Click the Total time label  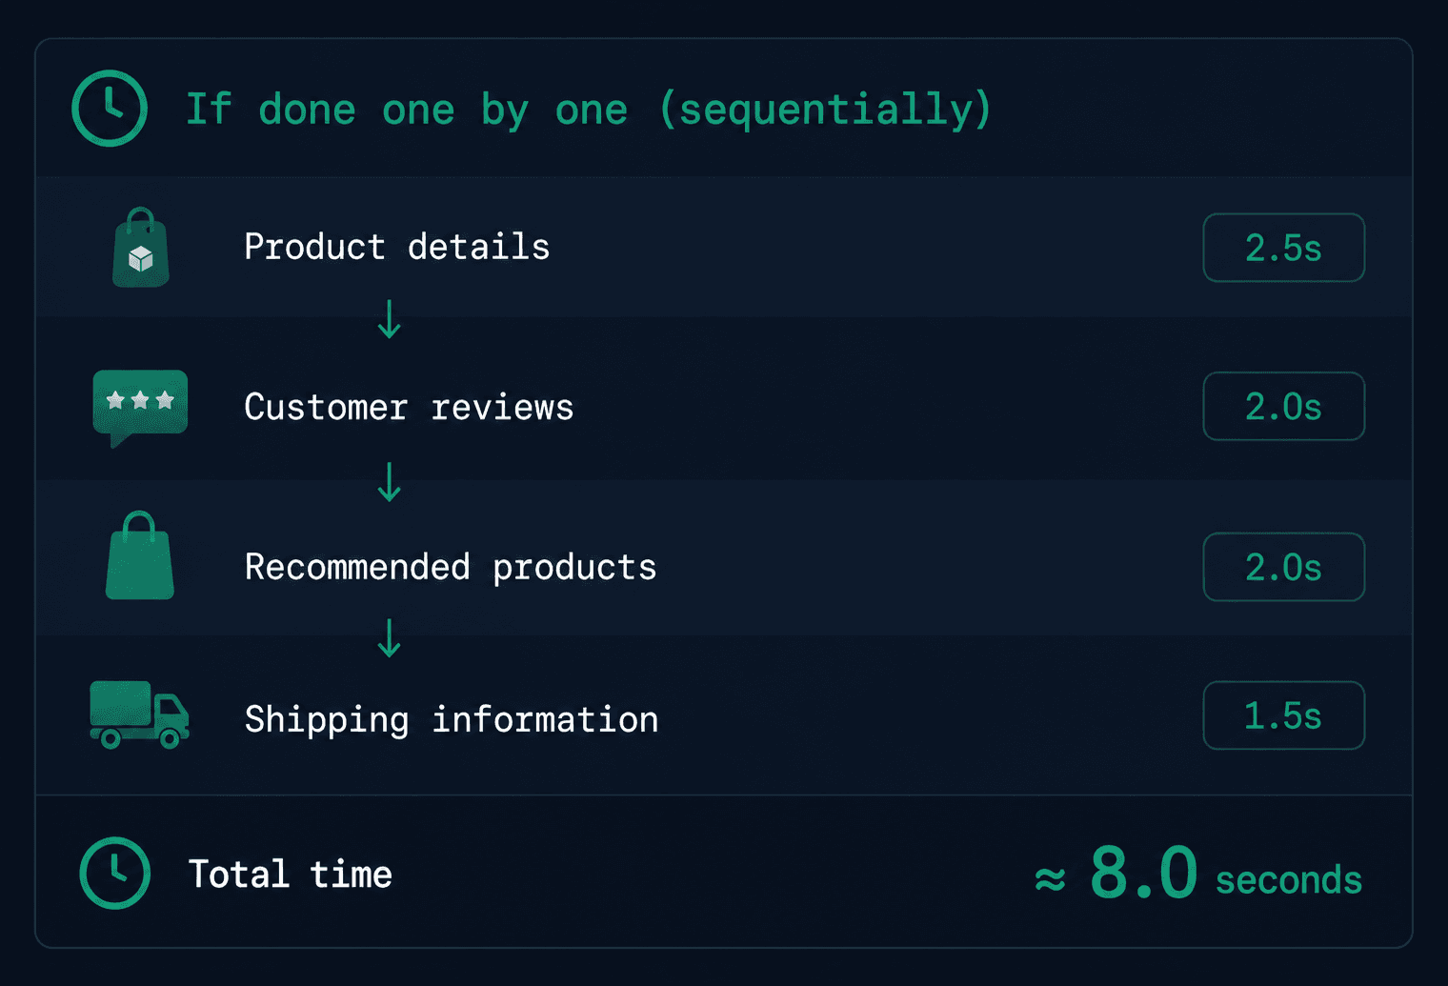(291, 874)
